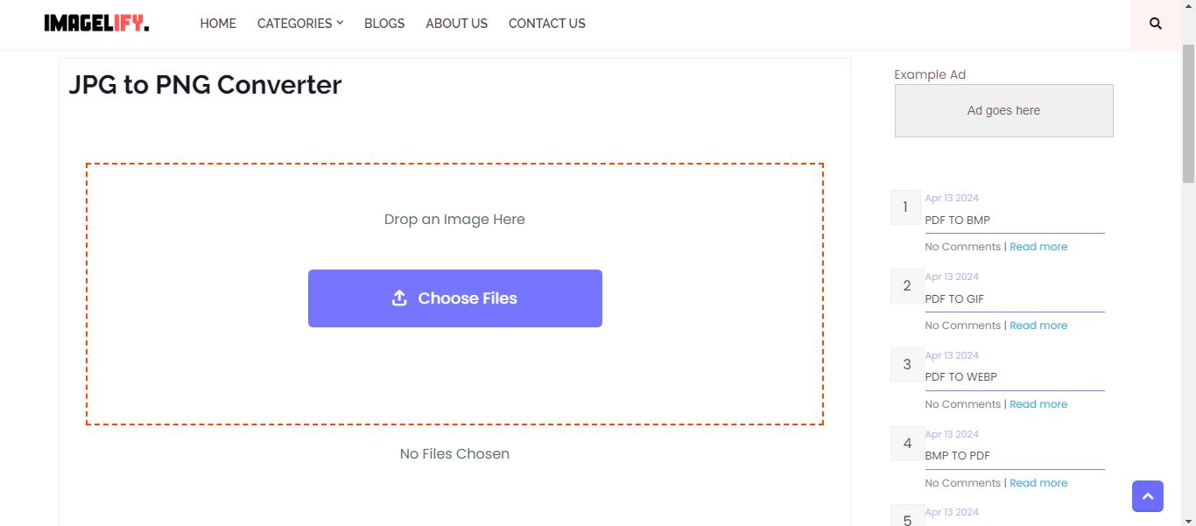Viewport: 1196px width, 526px height.
Task: Open the BMP TO PDF blog post title
Action: click(957, 455)
